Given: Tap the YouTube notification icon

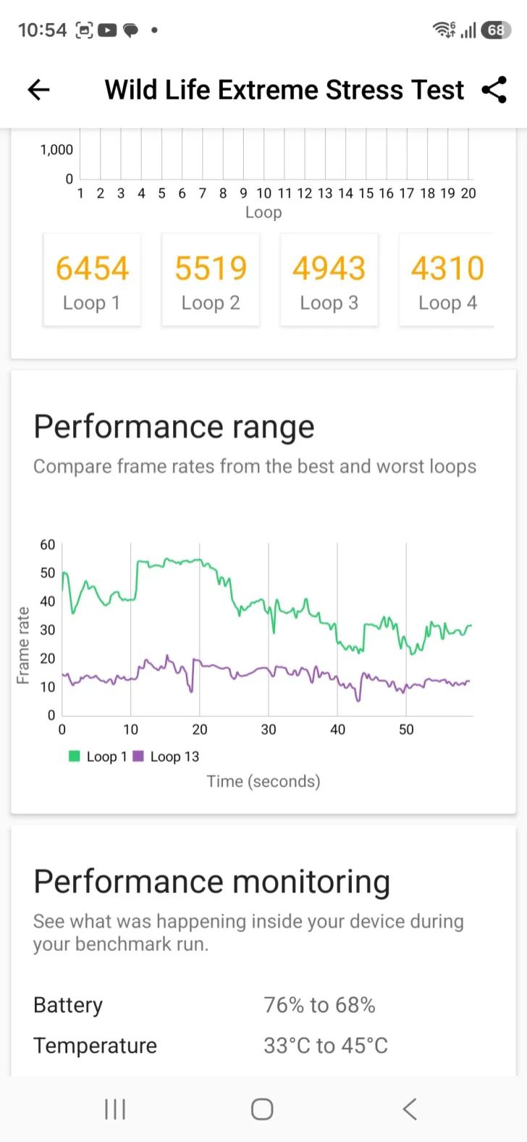Looking at the screenshot, I should click(x=107, y=30).
